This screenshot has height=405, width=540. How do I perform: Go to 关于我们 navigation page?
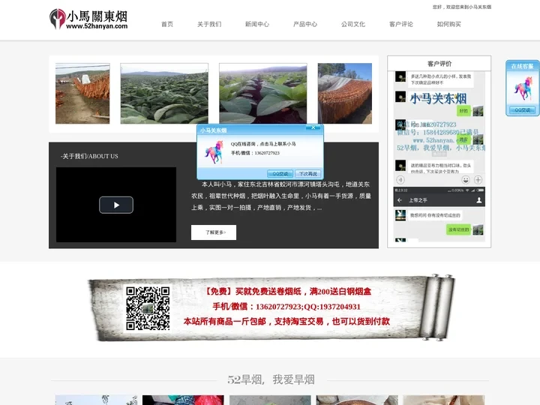pos(209,24)
